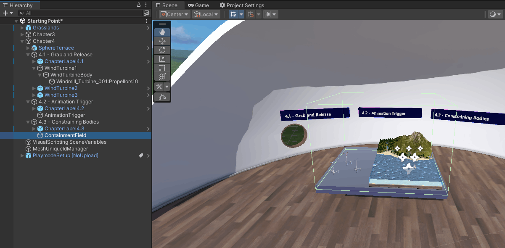The image size is (505, 248).
Task: Click the 4.2 - Animation Trigger sign
Action: (x=390, y=113)
